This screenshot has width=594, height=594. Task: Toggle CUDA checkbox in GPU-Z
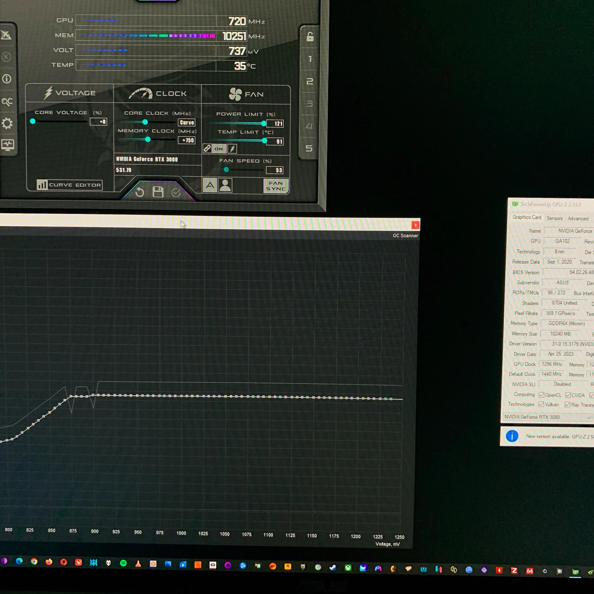[568, 395]
